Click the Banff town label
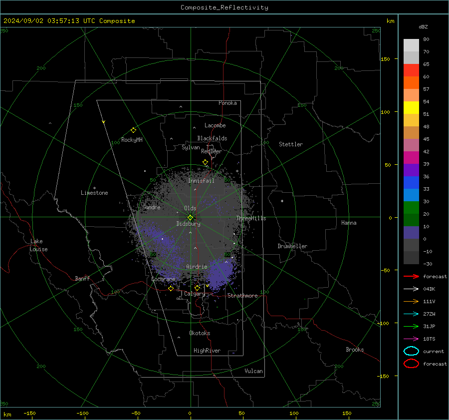This screenshot has width=449, height=420. (82, 278)
